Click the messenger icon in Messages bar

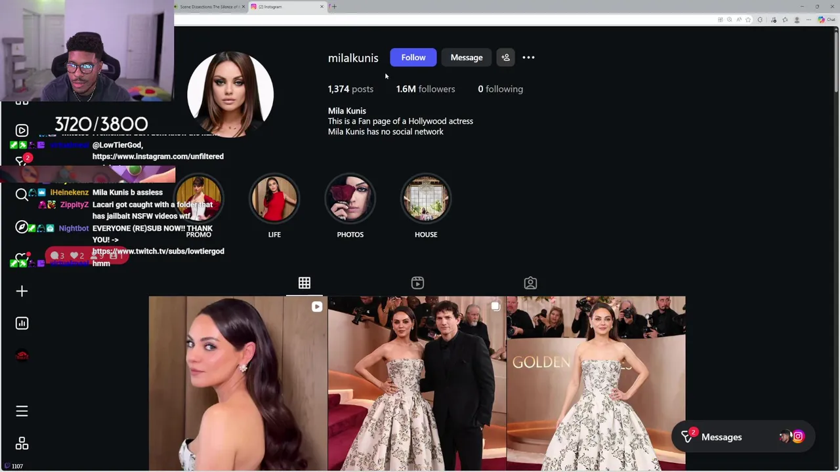tap(686, 436)
